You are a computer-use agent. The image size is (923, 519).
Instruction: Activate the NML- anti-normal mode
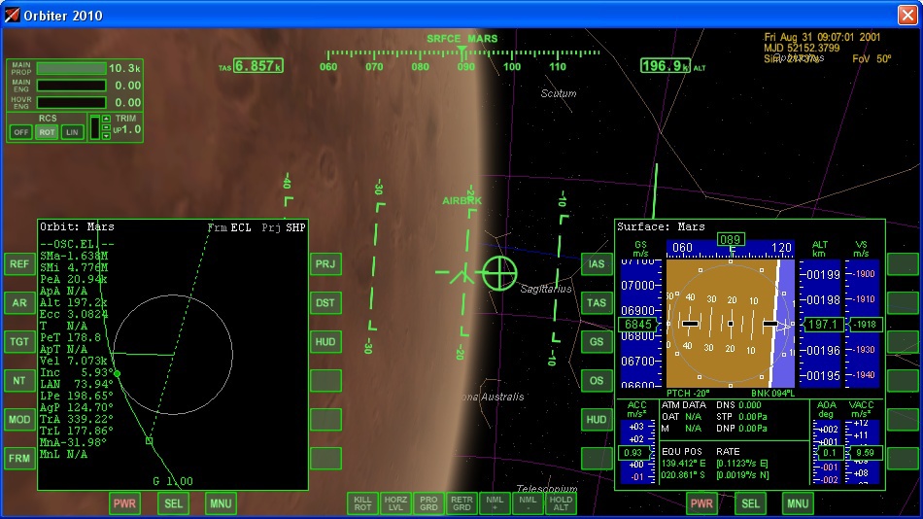click(x=528, y=502)
